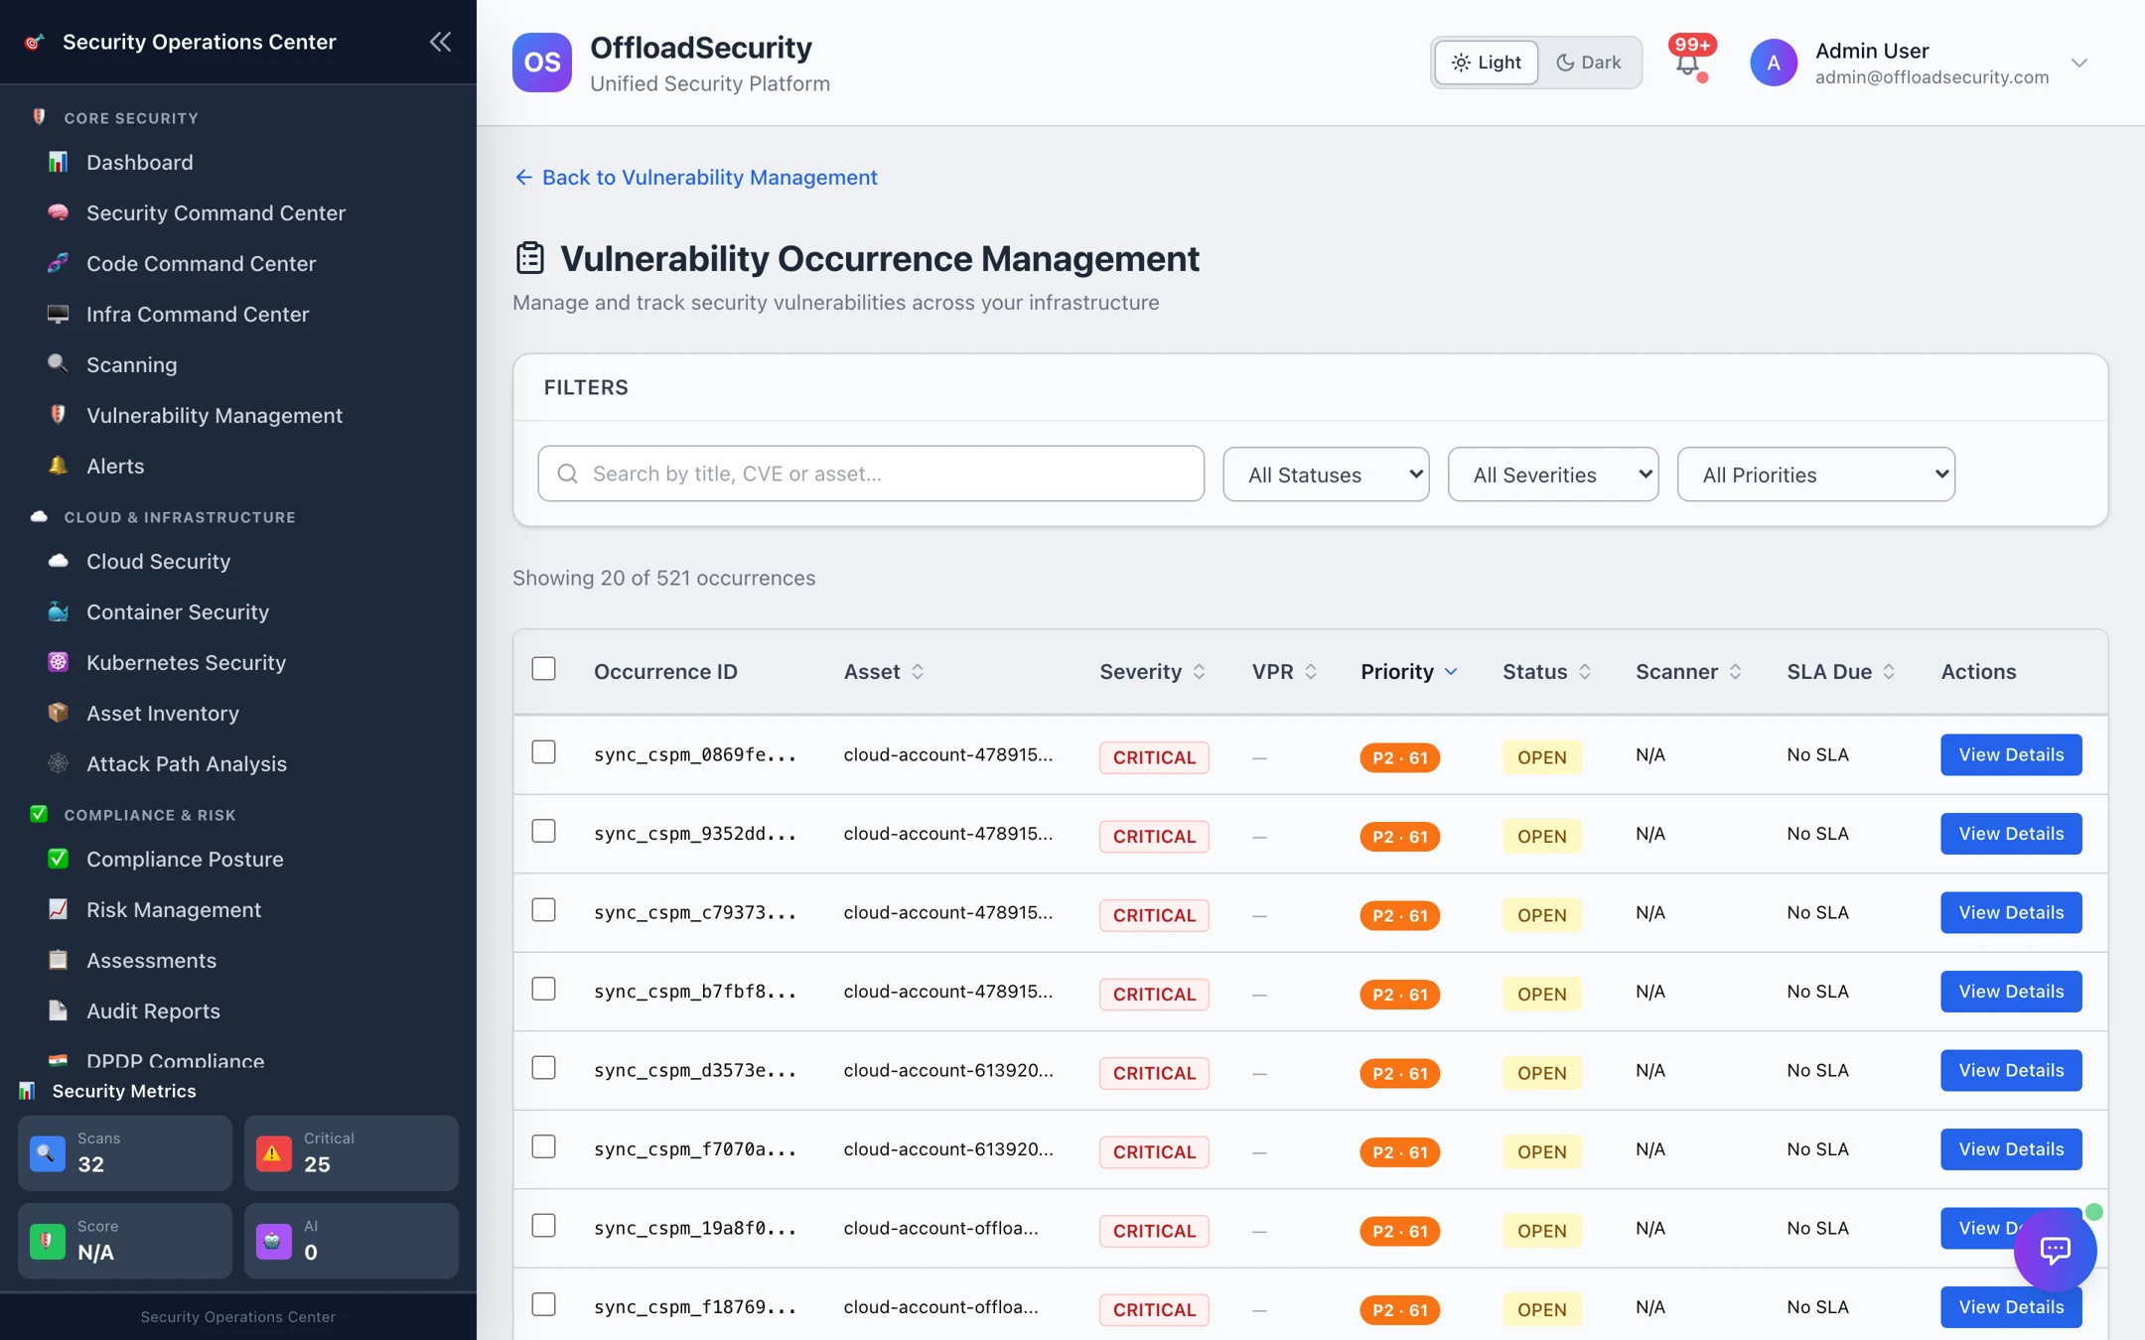Image resolution: width=2145 pixels, height=1340 pixels.
Task: Click the Scanning magnifier icon
Action: [x=58, y=364]
